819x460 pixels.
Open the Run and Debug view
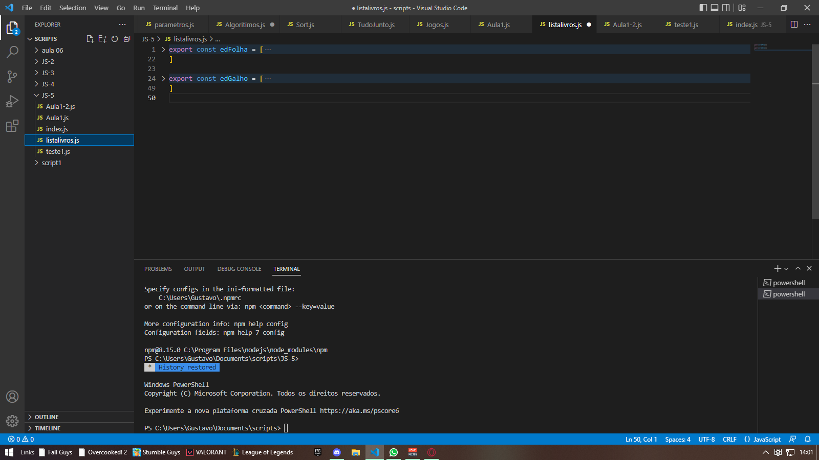(12, 101)
